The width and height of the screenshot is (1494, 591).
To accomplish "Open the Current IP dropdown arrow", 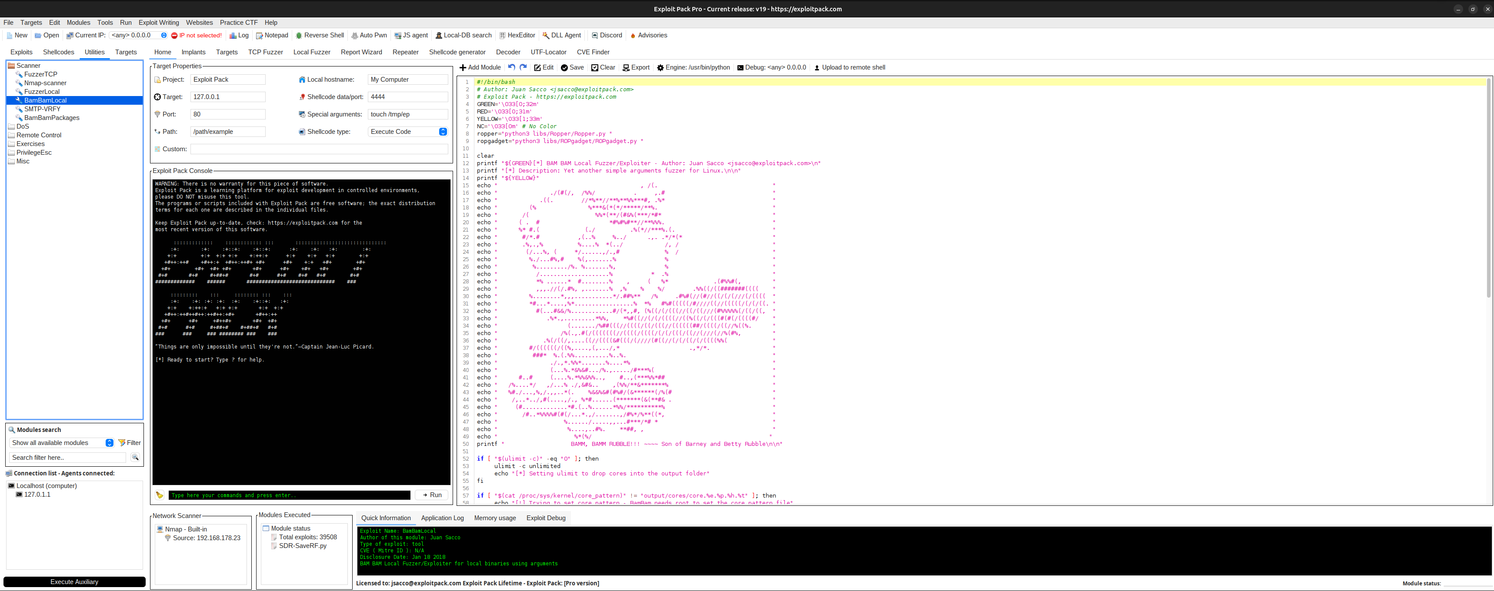I will click(x=164, y=35).
